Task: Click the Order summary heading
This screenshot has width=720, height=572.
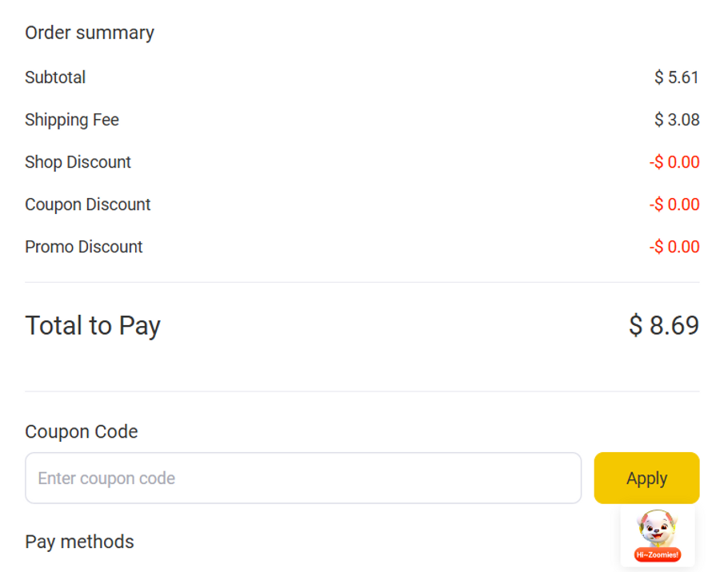Action: (90, 33)
